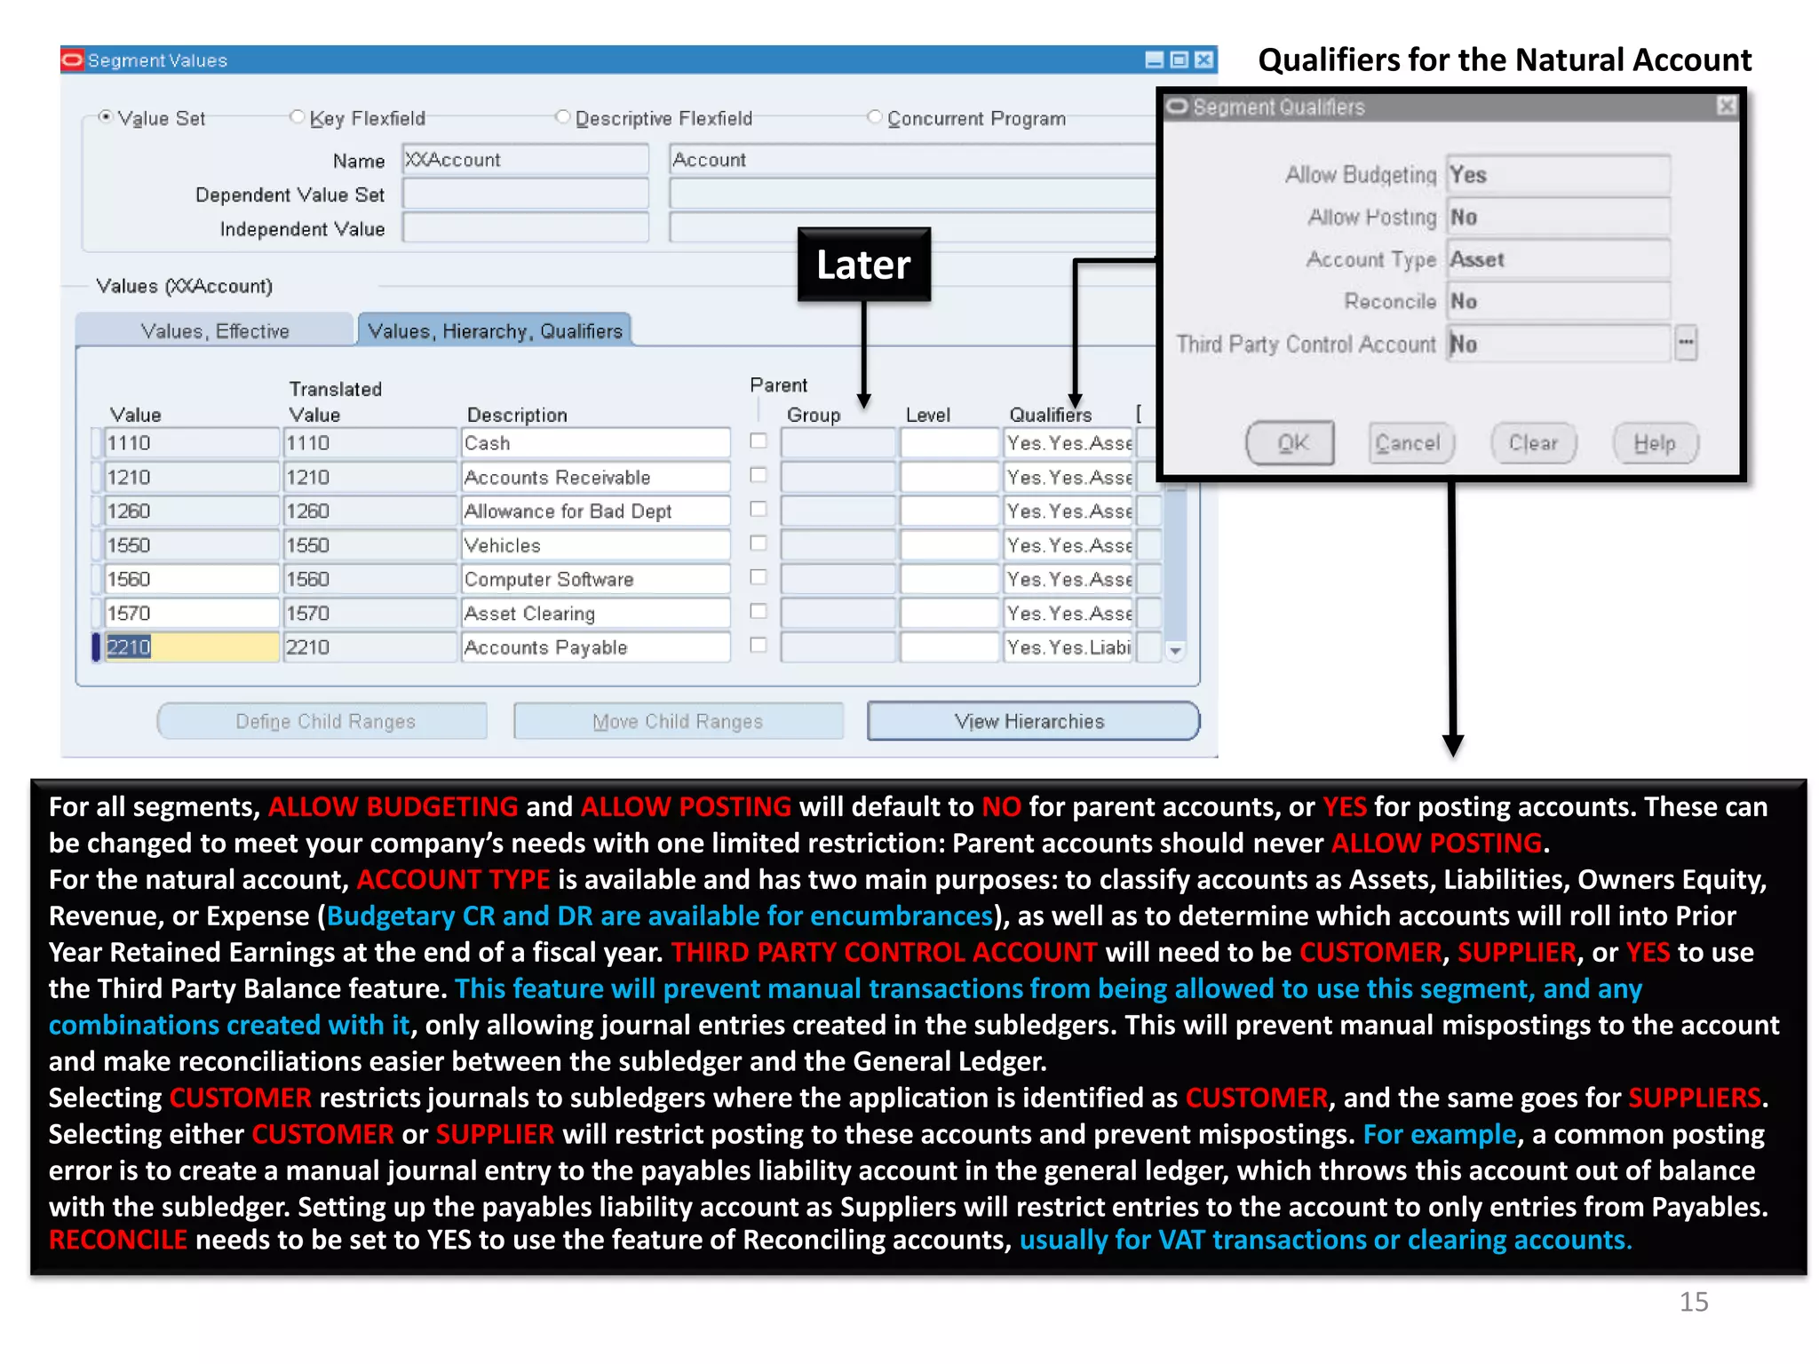Click the Value cell 1550

pos(191,544)
